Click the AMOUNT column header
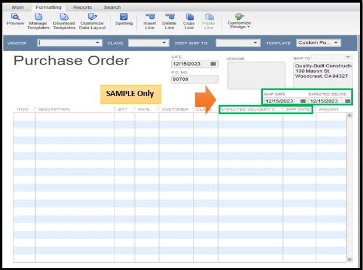The image size is (363, 270). [329, 110]
